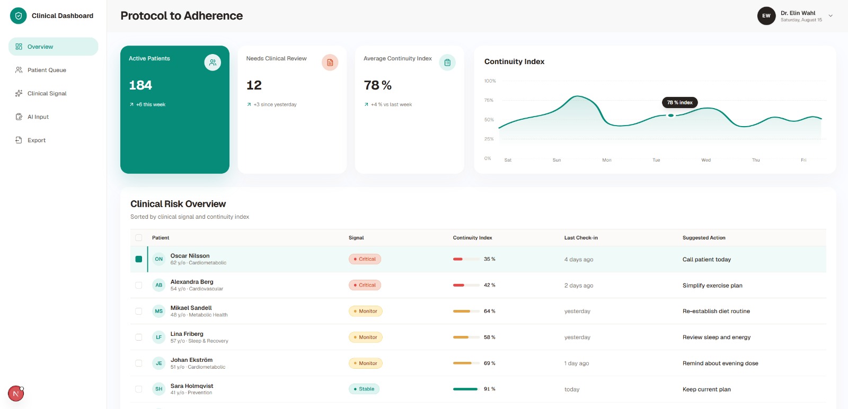Click the Patient Queue people icon

tap(19, 70)
